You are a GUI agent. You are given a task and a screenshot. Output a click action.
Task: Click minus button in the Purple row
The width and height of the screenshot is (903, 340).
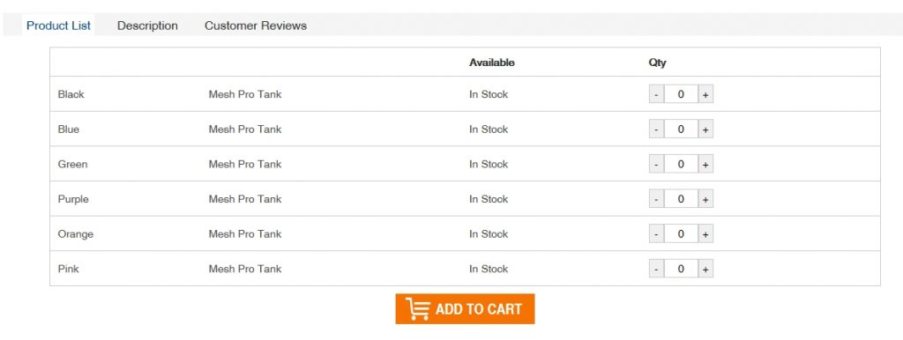click(x=656, y=199)
